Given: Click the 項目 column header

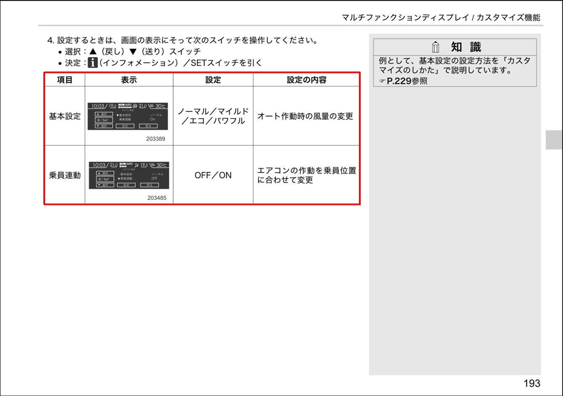Looking at the screenshot, I should [x=65, y=80].
